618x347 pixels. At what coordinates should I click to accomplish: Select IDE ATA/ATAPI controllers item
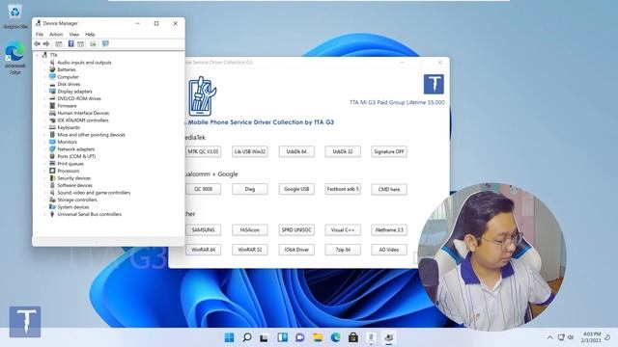click(x=83, y=120)
